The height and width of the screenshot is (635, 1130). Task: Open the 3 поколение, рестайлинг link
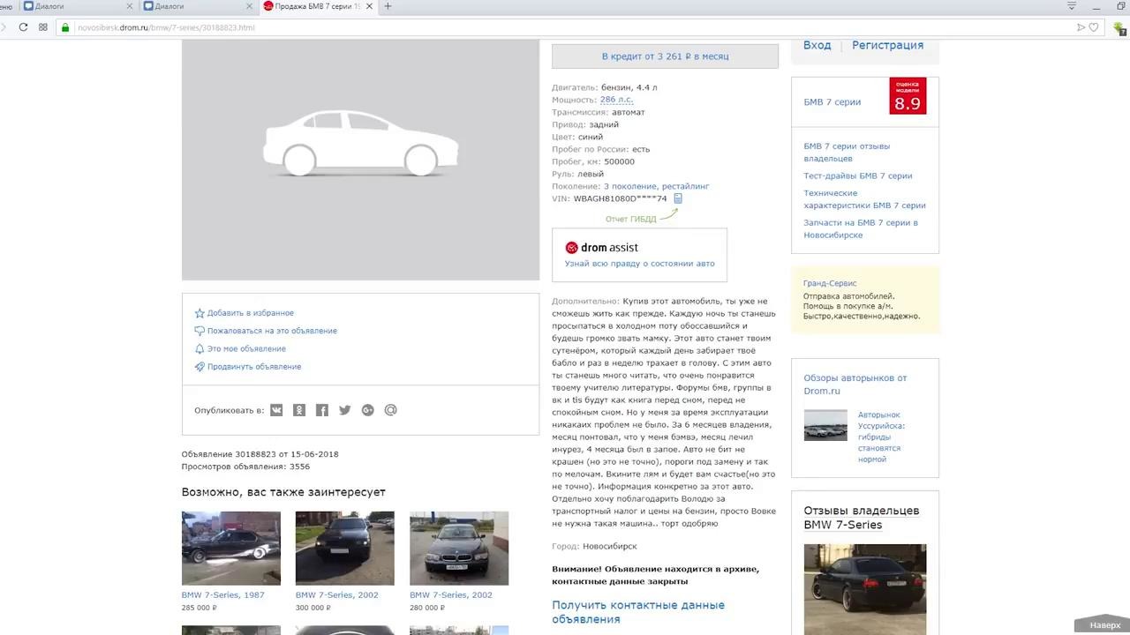656,186
